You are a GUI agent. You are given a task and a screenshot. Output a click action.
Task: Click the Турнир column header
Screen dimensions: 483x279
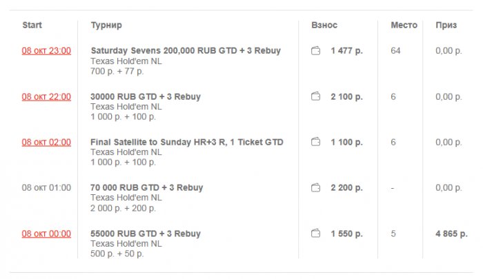[106, 25]
